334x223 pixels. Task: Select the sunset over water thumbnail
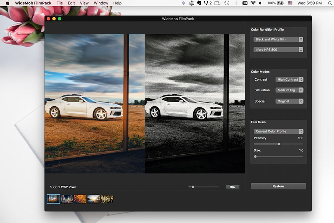(93, 199)
